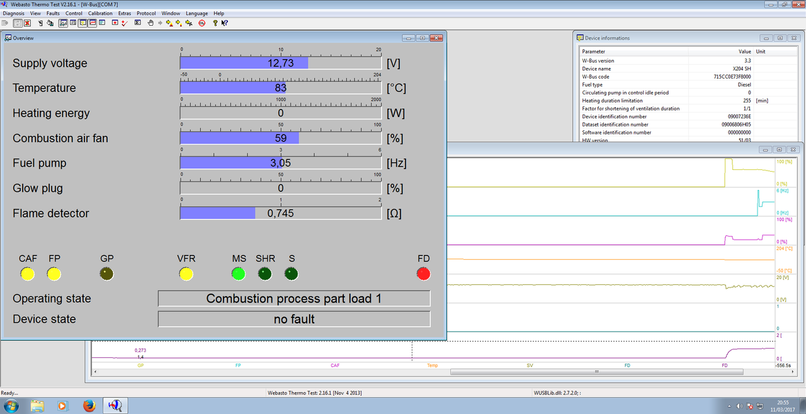806x414 pixels.
Task: Open the Faults menu
Action: click(x=54, y=13)
